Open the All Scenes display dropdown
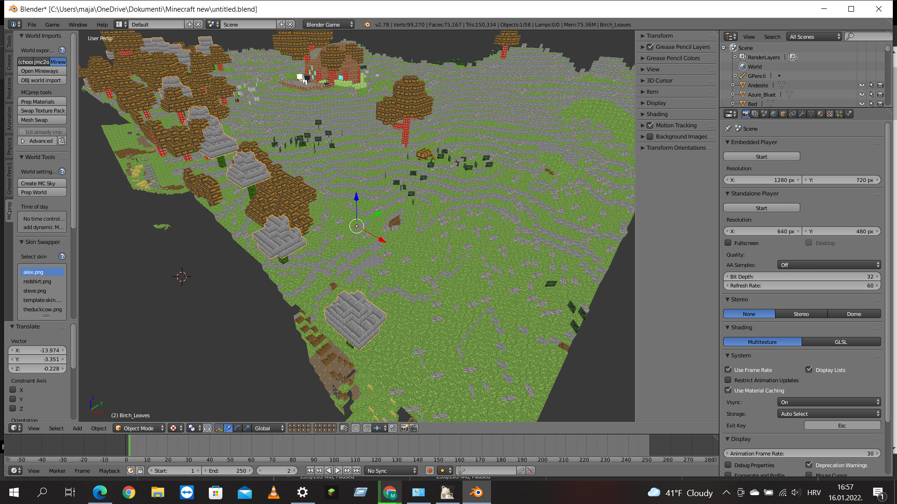 (814, 36)
